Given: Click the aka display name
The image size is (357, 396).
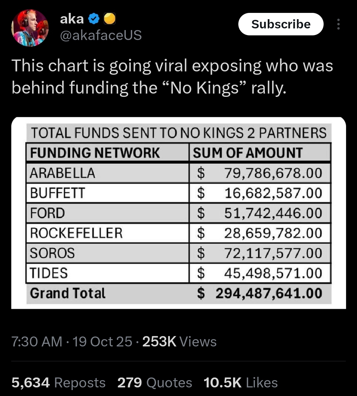Looking at the screenshot, I should click(x=72, y=19).
